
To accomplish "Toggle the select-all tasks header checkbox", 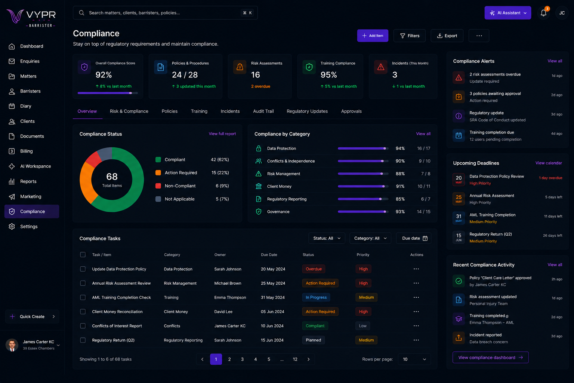I will (x=83, y=255).
